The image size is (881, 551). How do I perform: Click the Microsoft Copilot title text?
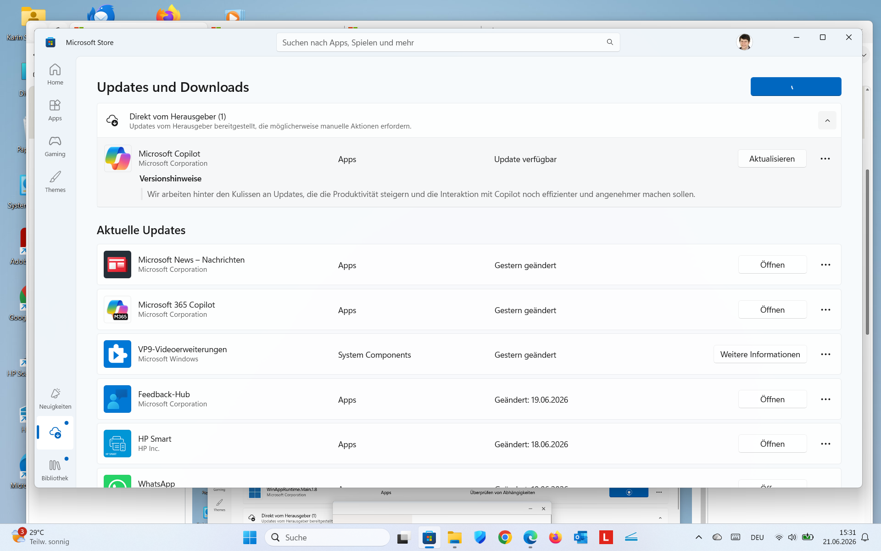tap(169, 154)
